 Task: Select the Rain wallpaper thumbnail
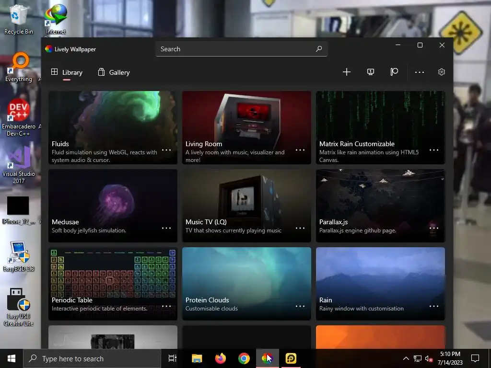pos(380,284)
